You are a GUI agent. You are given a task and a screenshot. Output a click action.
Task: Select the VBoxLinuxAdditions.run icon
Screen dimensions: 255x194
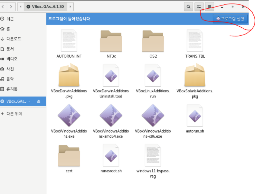[x=153, y=75]
